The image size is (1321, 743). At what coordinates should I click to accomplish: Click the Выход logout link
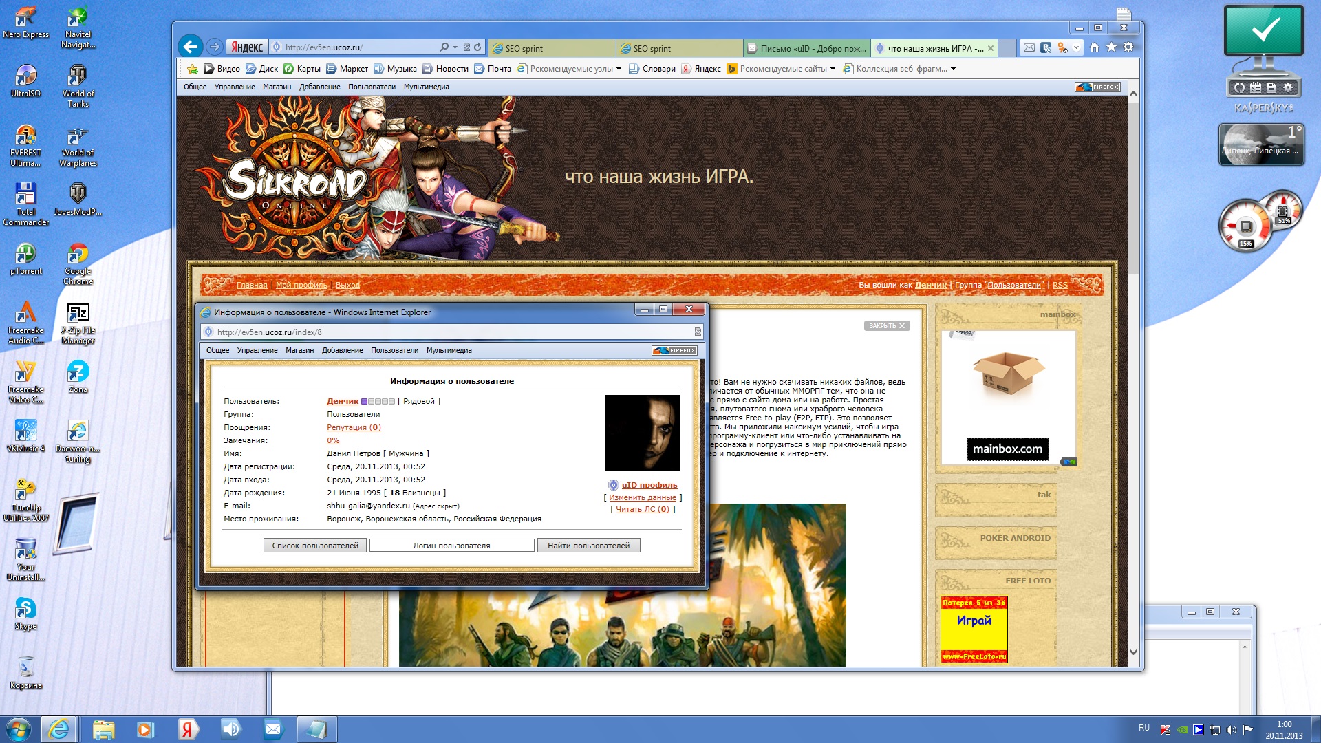point(347,285)
